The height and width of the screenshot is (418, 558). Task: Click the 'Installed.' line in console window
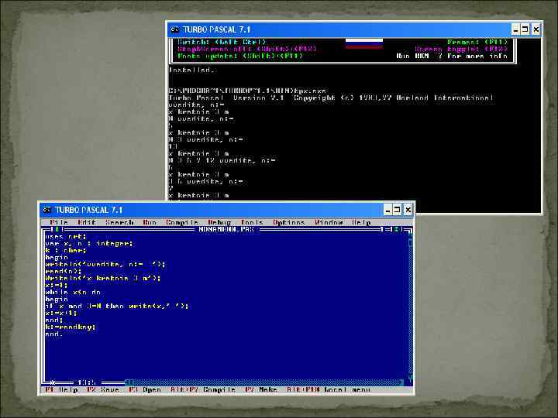[191, 70]
